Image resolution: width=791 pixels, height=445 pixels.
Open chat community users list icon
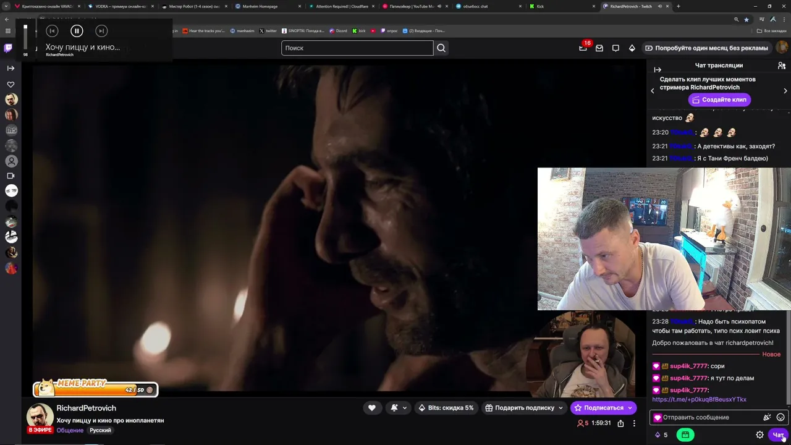coord(782,66)
